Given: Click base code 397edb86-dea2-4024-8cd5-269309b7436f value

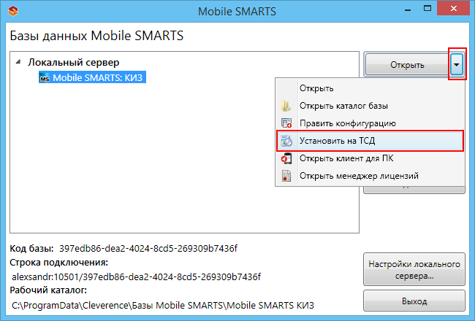Looking at the screenshot, I should point(148,249).
